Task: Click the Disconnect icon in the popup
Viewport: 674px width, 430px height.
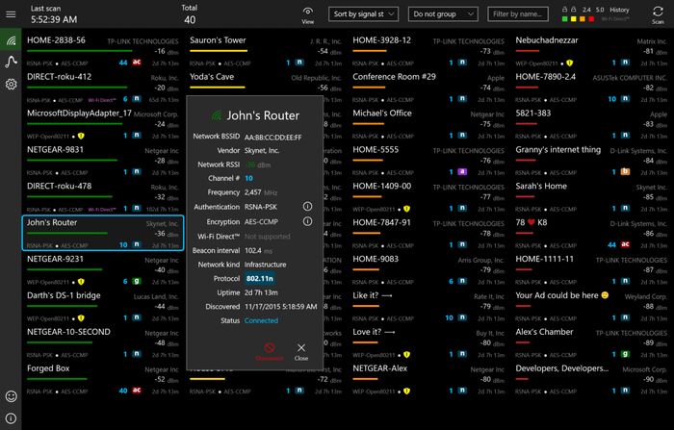Action: coord(271,352)
